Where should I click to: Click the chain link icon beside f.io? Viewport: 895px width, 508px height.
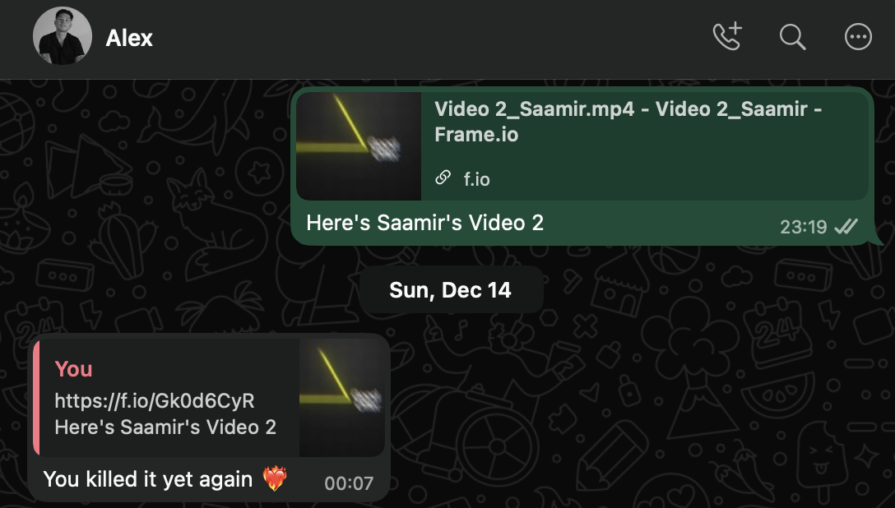[443, 178]
